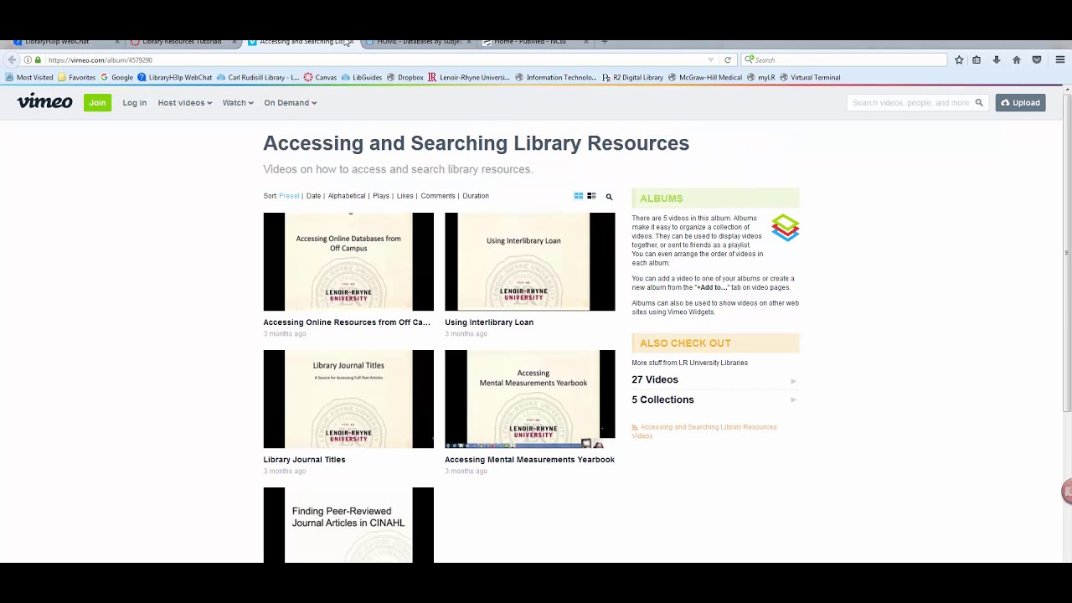
Task: Click the album search magnifier icon
Action: pyautogui.click(x=609, y=197)
